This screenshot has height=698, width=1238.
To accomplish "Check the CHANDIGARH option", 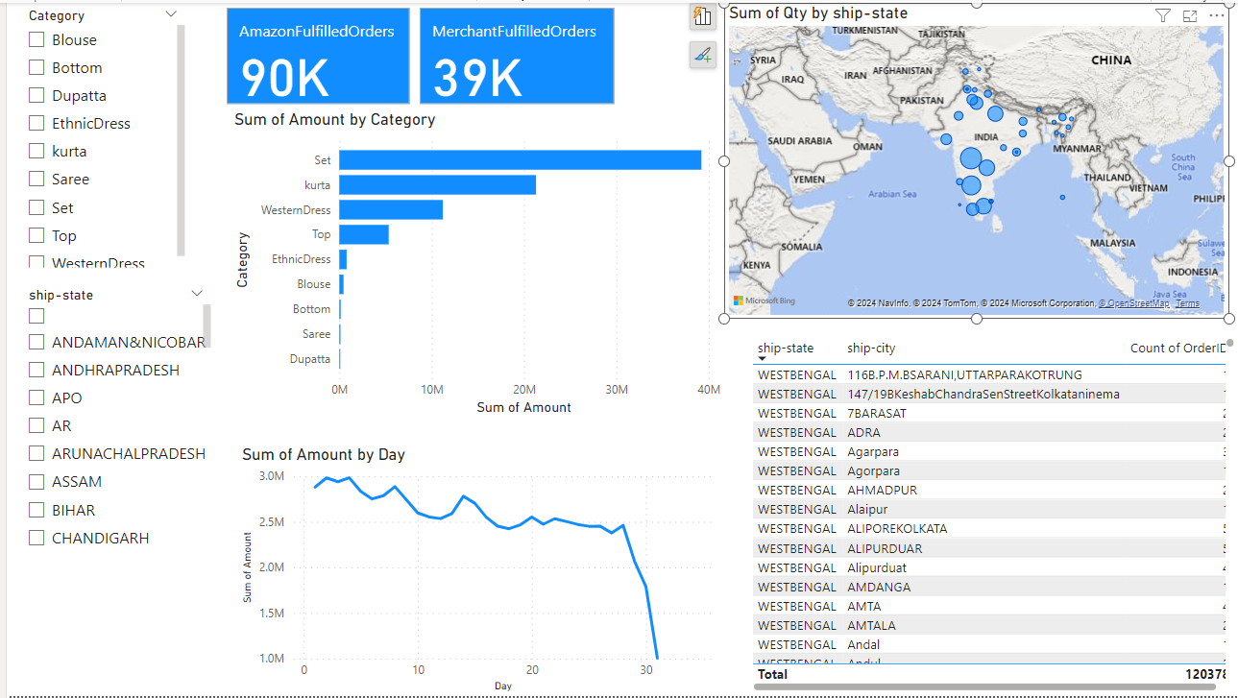I will 35,538.
